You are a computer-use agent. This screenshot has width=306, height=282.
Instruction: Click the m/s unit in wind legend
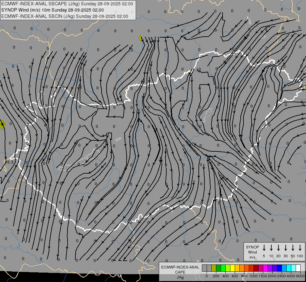click(x=252, y=257)
